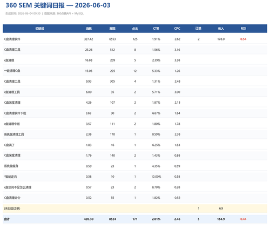Click the 消耗 column header

point(89,29)
